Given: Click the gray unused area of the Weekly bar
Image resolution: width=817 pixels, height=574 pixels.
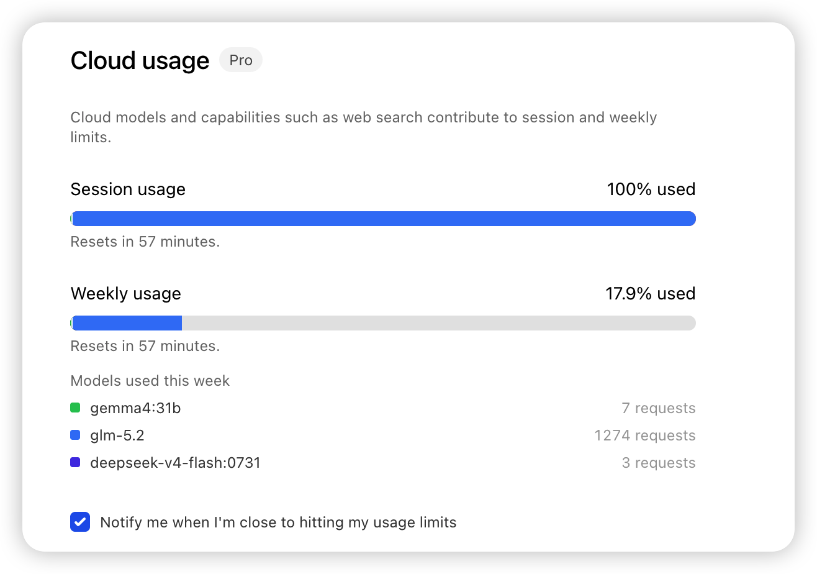Looking at the screenshot, I should point(438,323).
